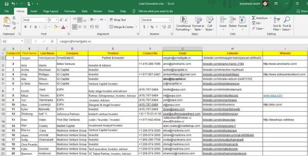Open Conditional Formatting menu

pos(184,24)
